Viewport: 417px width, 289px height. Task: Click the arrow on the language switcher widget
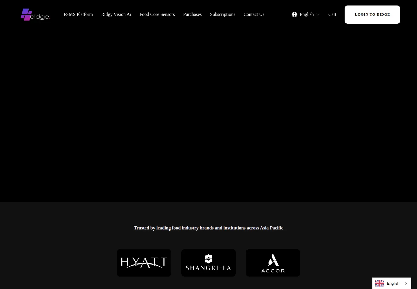pos(406,284)
